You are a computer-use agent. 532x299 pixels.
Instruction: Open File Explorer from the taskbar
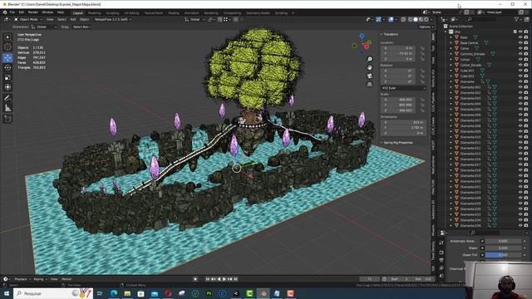(x=127, y=293)
